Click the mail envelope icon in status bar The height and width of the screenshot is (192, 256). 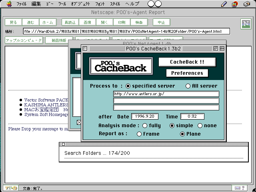click(x=238, y=188)
